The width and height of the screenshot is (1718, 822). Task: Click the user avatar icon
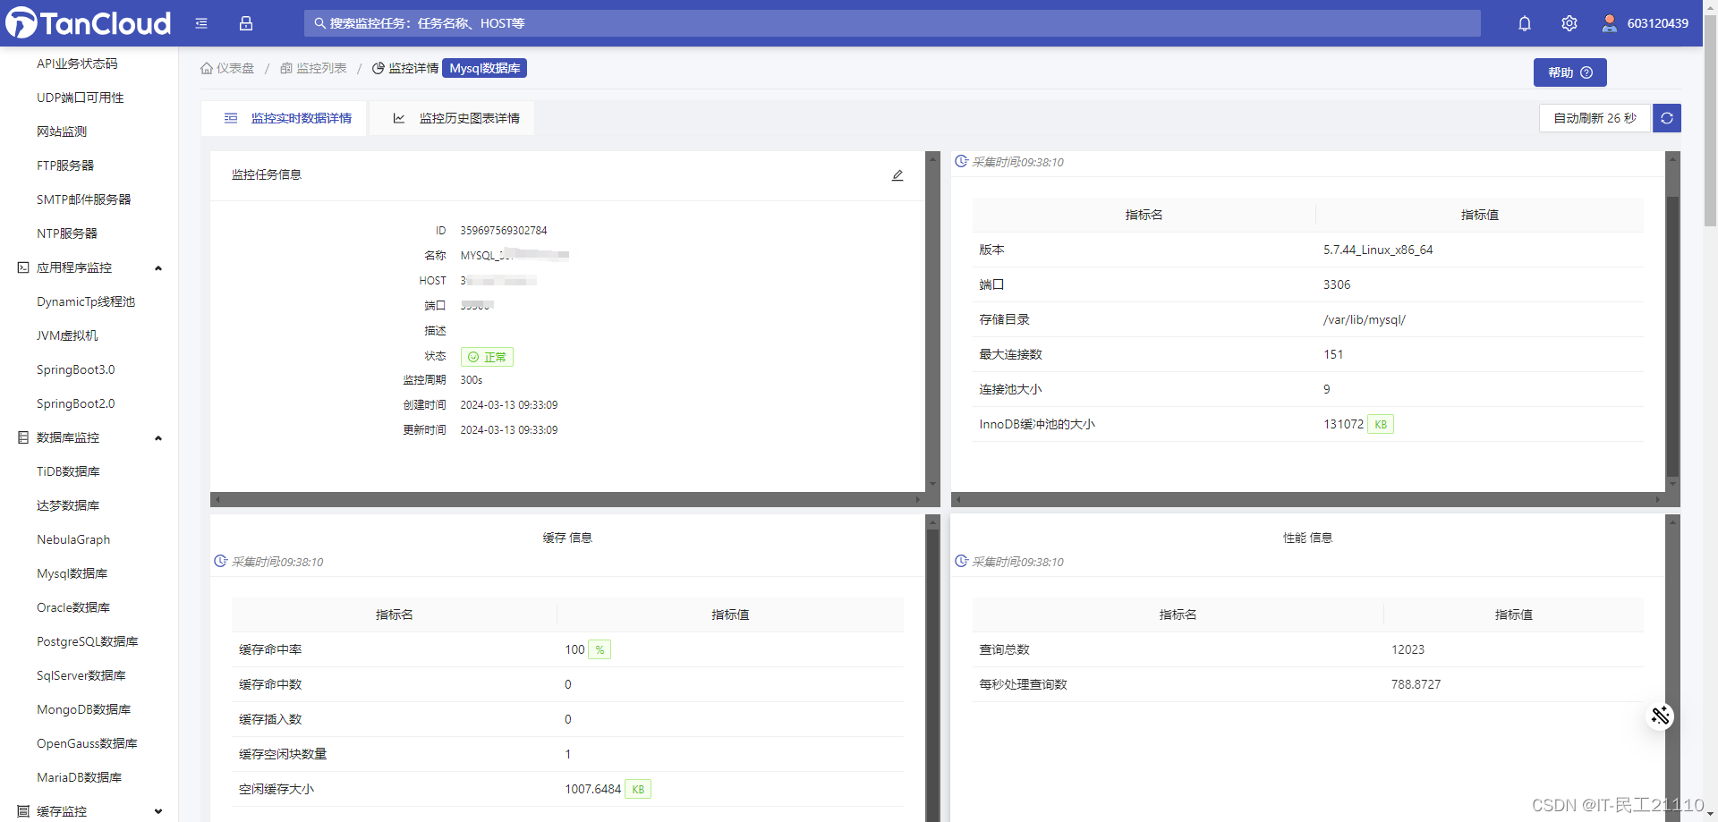(1610, 23)
